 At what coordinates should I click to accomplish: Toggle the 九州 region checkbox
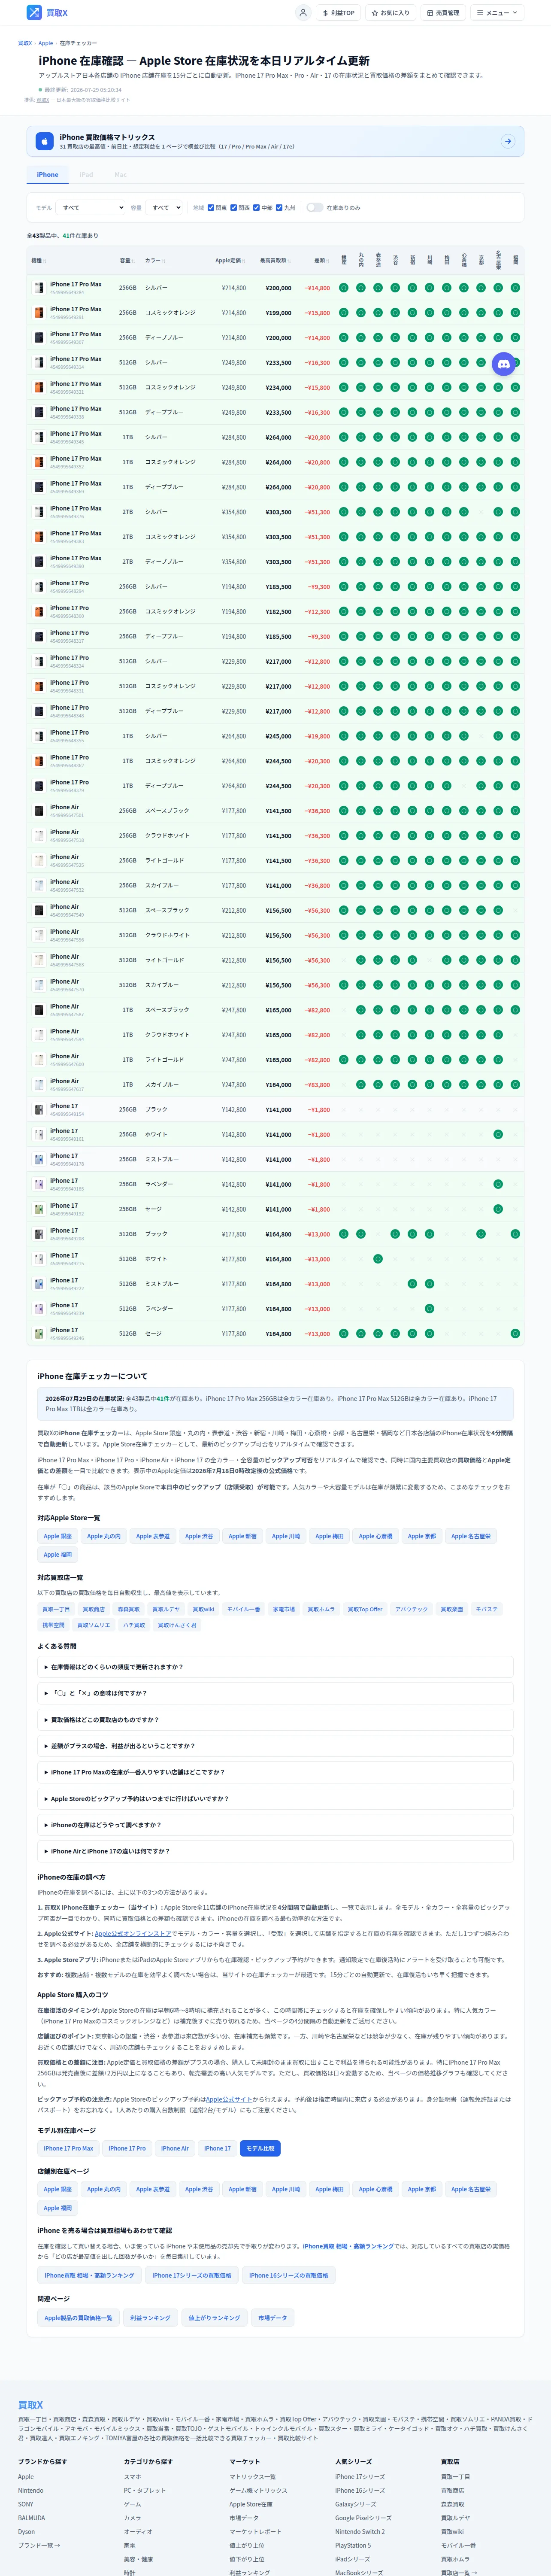[279, 208]
